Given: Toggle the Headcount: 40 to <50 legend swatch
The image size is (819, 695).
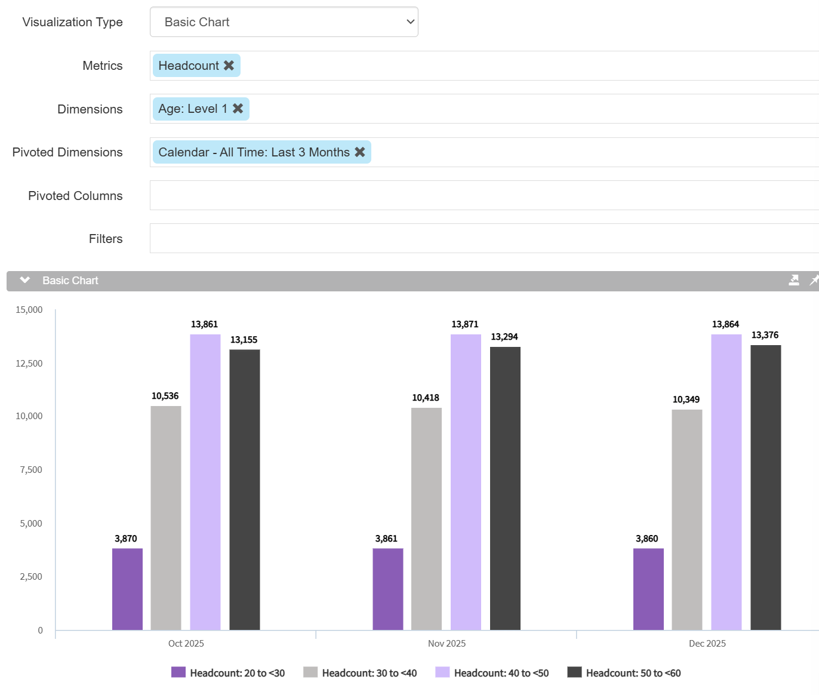Looking at the screenshot, I should click(x=442, y=672).
